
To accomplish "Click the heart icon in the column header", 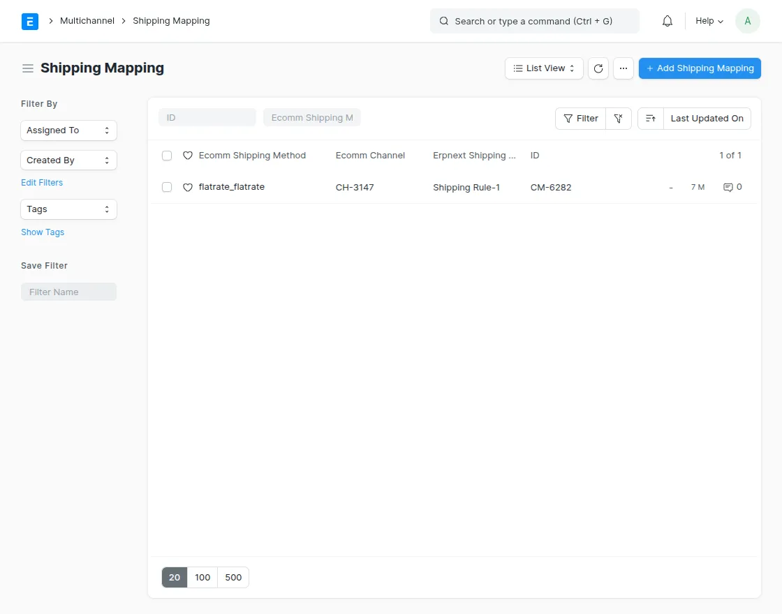I will click(x=188, y=155).
